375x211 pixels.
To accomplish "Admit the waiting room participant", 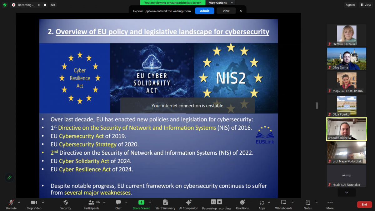I will [x=204, y=11].
